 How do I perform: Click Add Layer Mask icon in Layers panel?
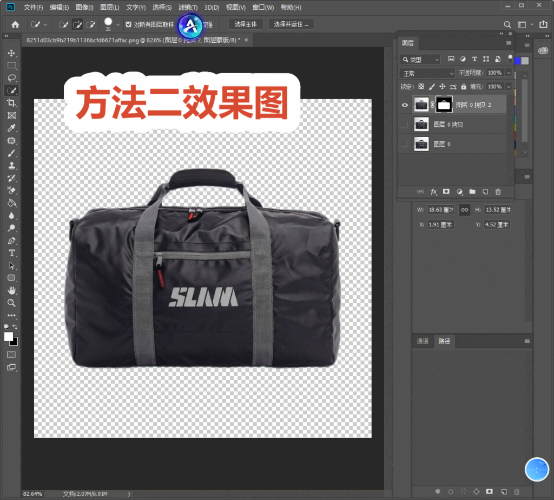coord(446,192)
